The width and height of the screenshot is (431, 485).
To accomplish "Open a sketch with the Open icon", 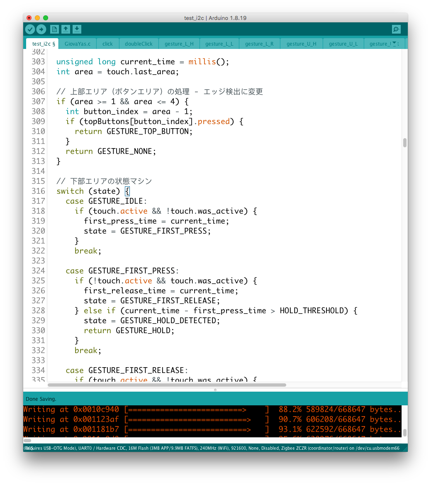I will 66,29.
